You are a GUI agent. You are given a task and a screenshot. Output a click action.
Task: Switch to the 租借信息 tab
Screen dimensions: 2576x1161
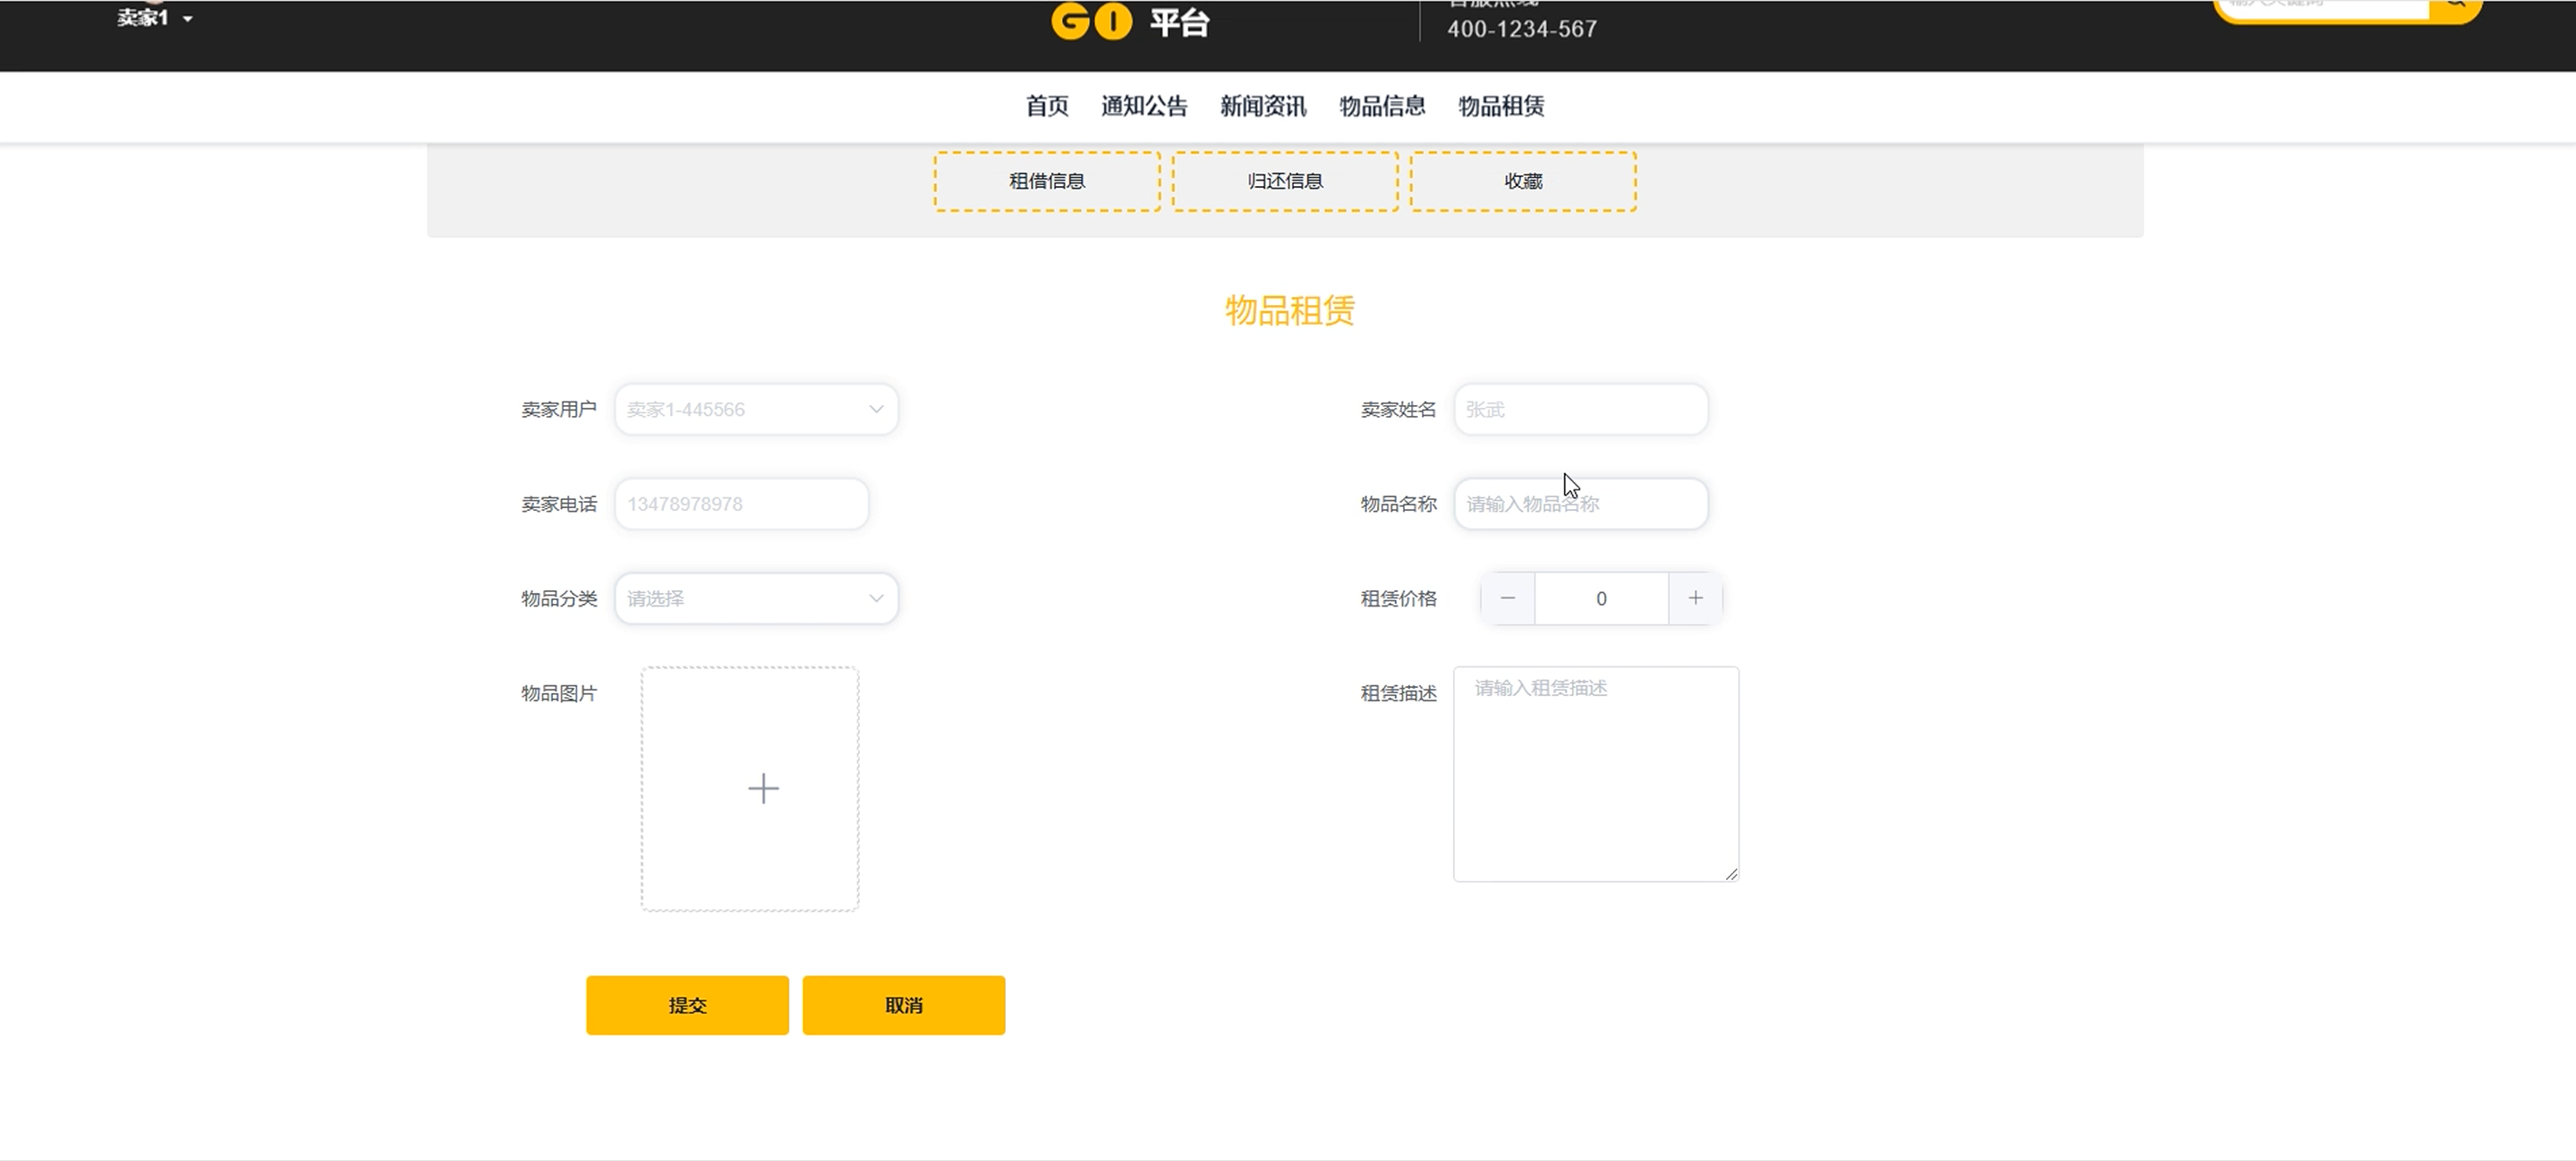coord(1046,181)
